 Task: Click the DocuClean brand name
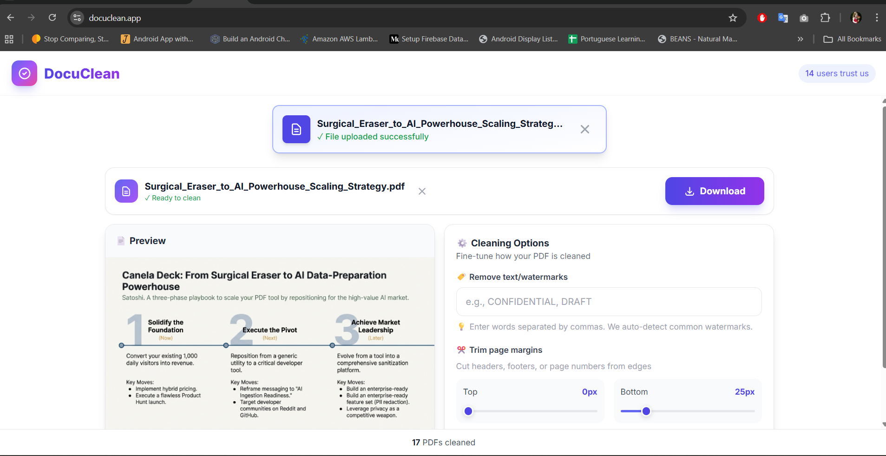click(82, 73)
